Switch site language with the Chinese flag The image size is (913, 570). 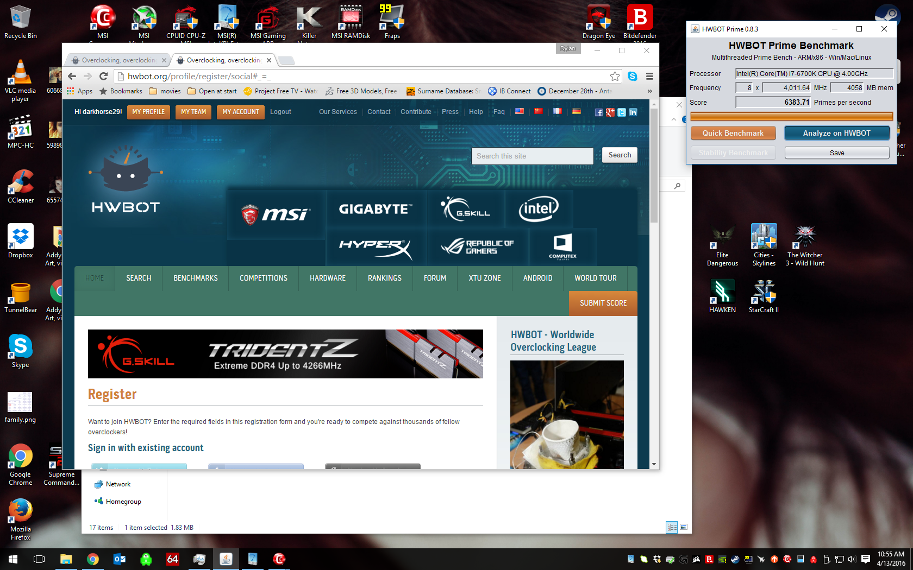click(539, 111)
